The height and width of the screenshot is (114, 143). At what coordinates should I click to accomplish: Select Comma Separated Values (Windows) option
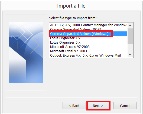89,34
